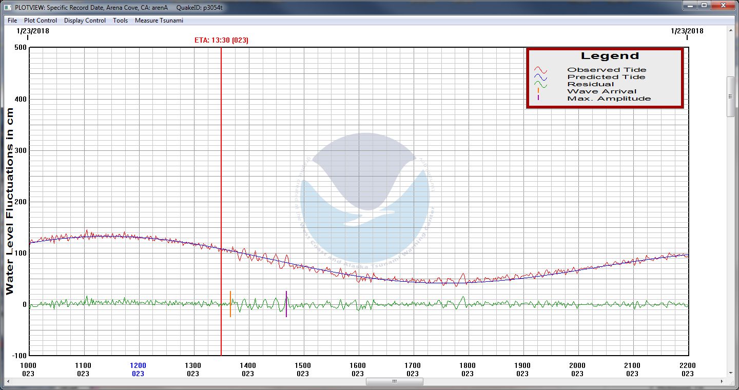The height and width of the screenshot is (390, 739).
Task: Click the 1700 023 time axis label
Action: [413, 369]
